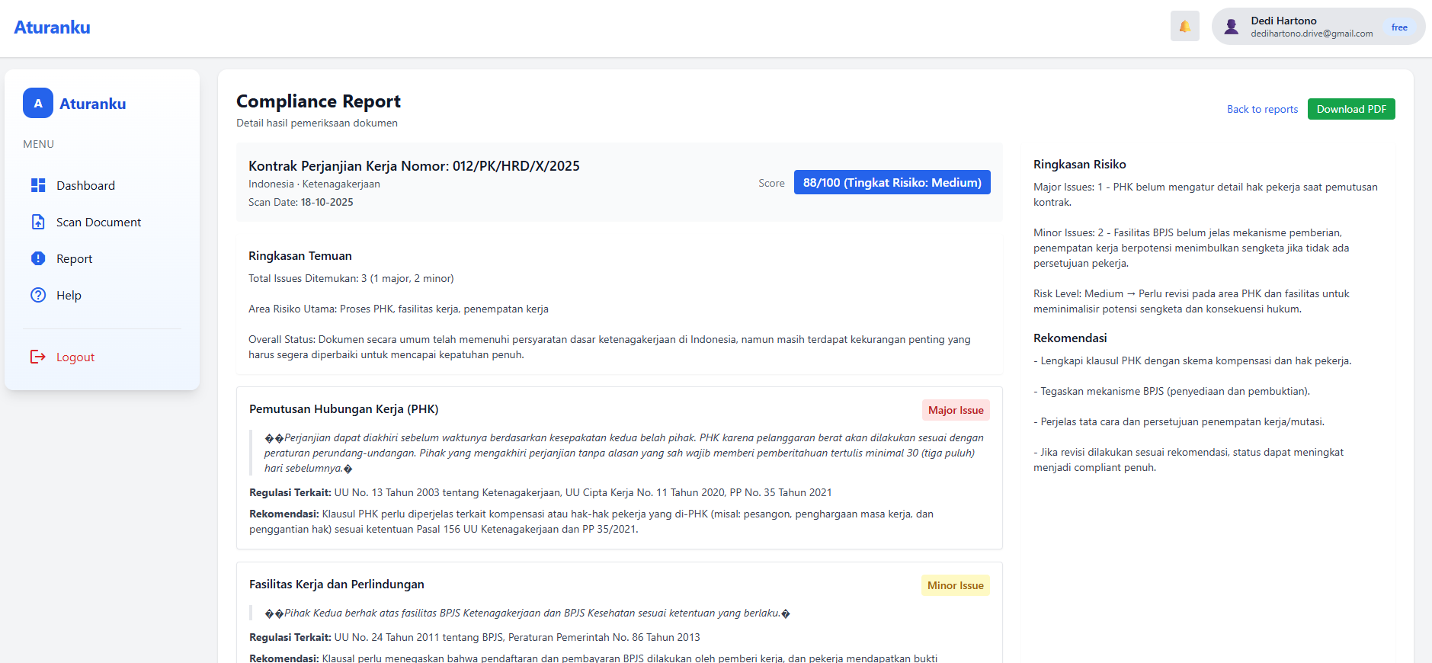This screenshot has width=1432, height=663.
Task: Select Report in the sidebar menu
Action: tap(74, 258)
